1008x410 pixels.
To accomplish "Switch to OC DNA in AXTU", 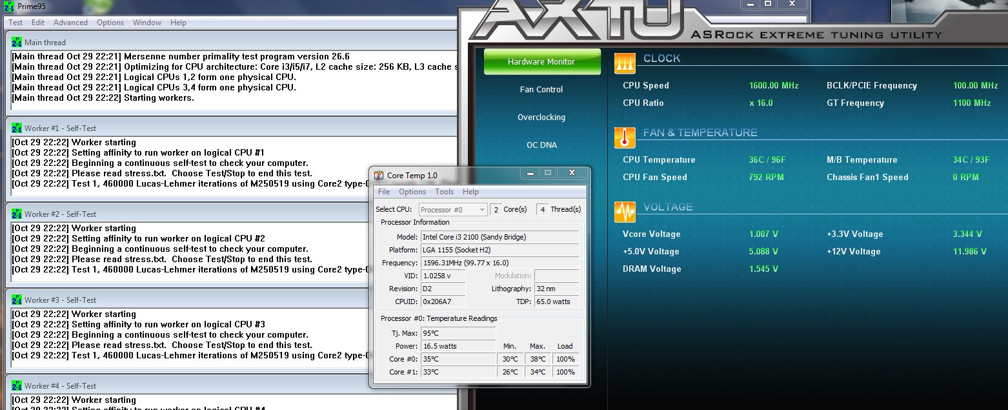I will 541,145.
